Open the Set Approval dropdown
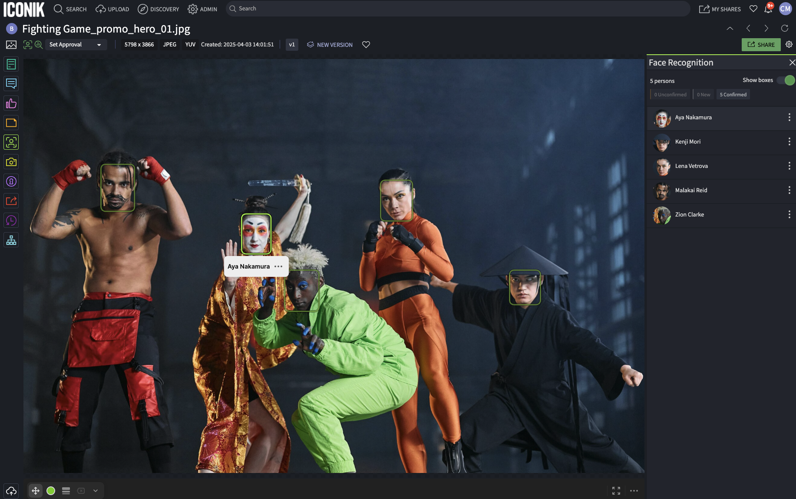 click(x=76, y=45)
